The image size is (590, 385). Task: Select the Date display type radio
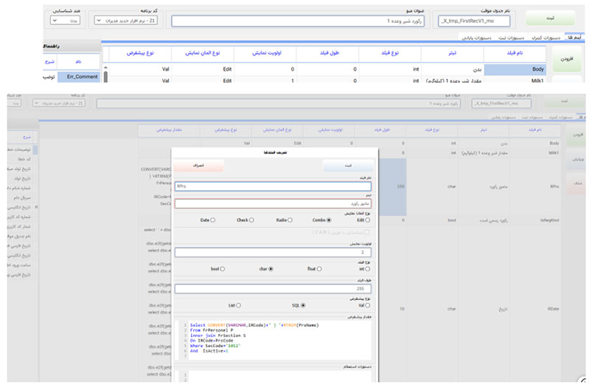pyautogui.click(x=213, y=220)
